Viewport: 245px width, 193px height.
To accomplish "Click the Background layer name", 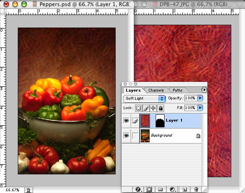I will tap(161, 135).
